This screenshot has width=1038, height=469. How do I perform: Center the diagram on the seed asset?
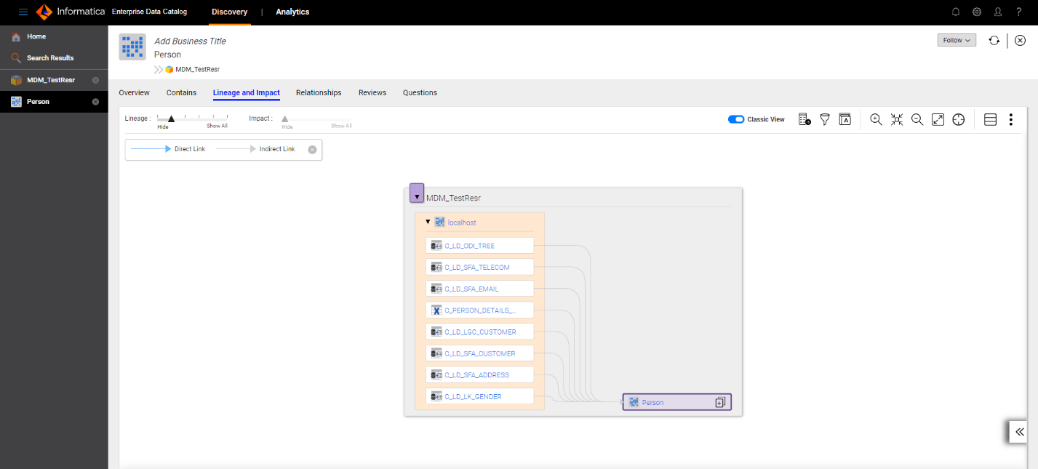pyautogui.click(x=959, y=119)
